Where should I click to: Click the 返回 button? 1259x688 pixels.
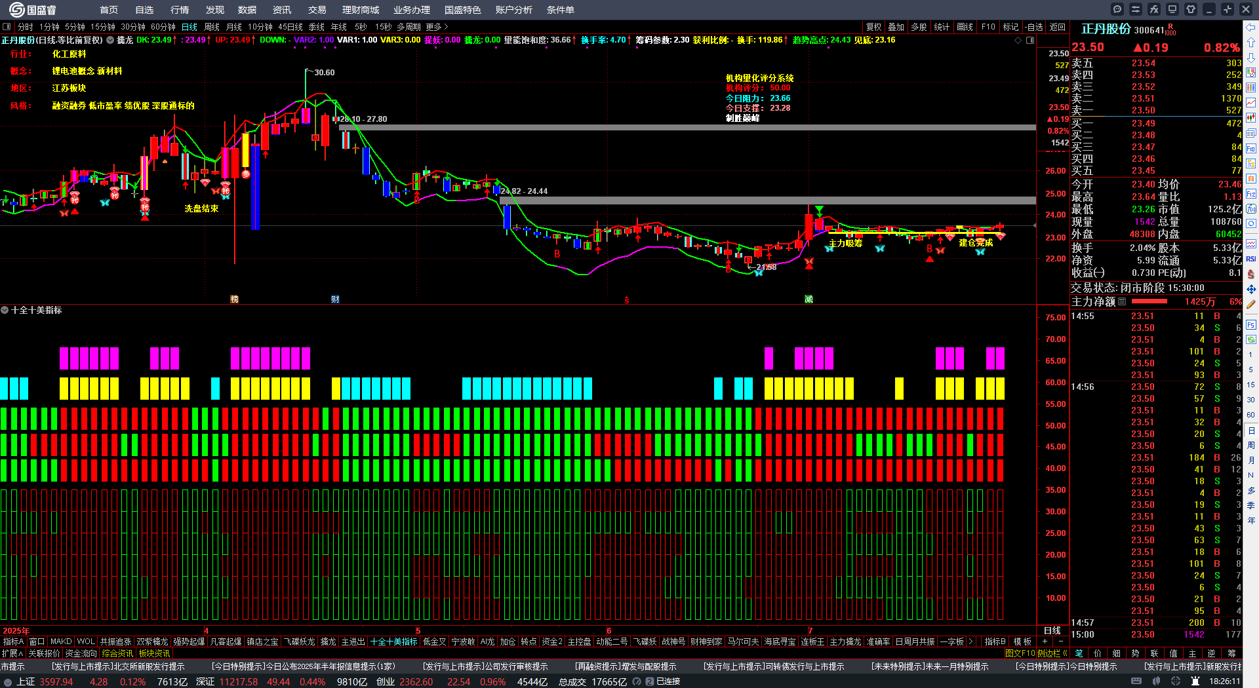click(x=1057, y=27)
